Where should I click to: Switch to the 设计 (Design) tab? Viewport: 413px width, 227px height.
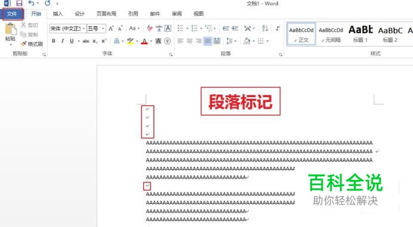(x=79, y=14)
